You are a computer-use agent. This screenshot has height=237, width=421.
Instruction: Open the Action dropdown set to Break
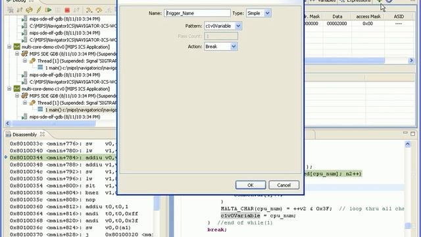pyautogui.click(x=234, y=47)
